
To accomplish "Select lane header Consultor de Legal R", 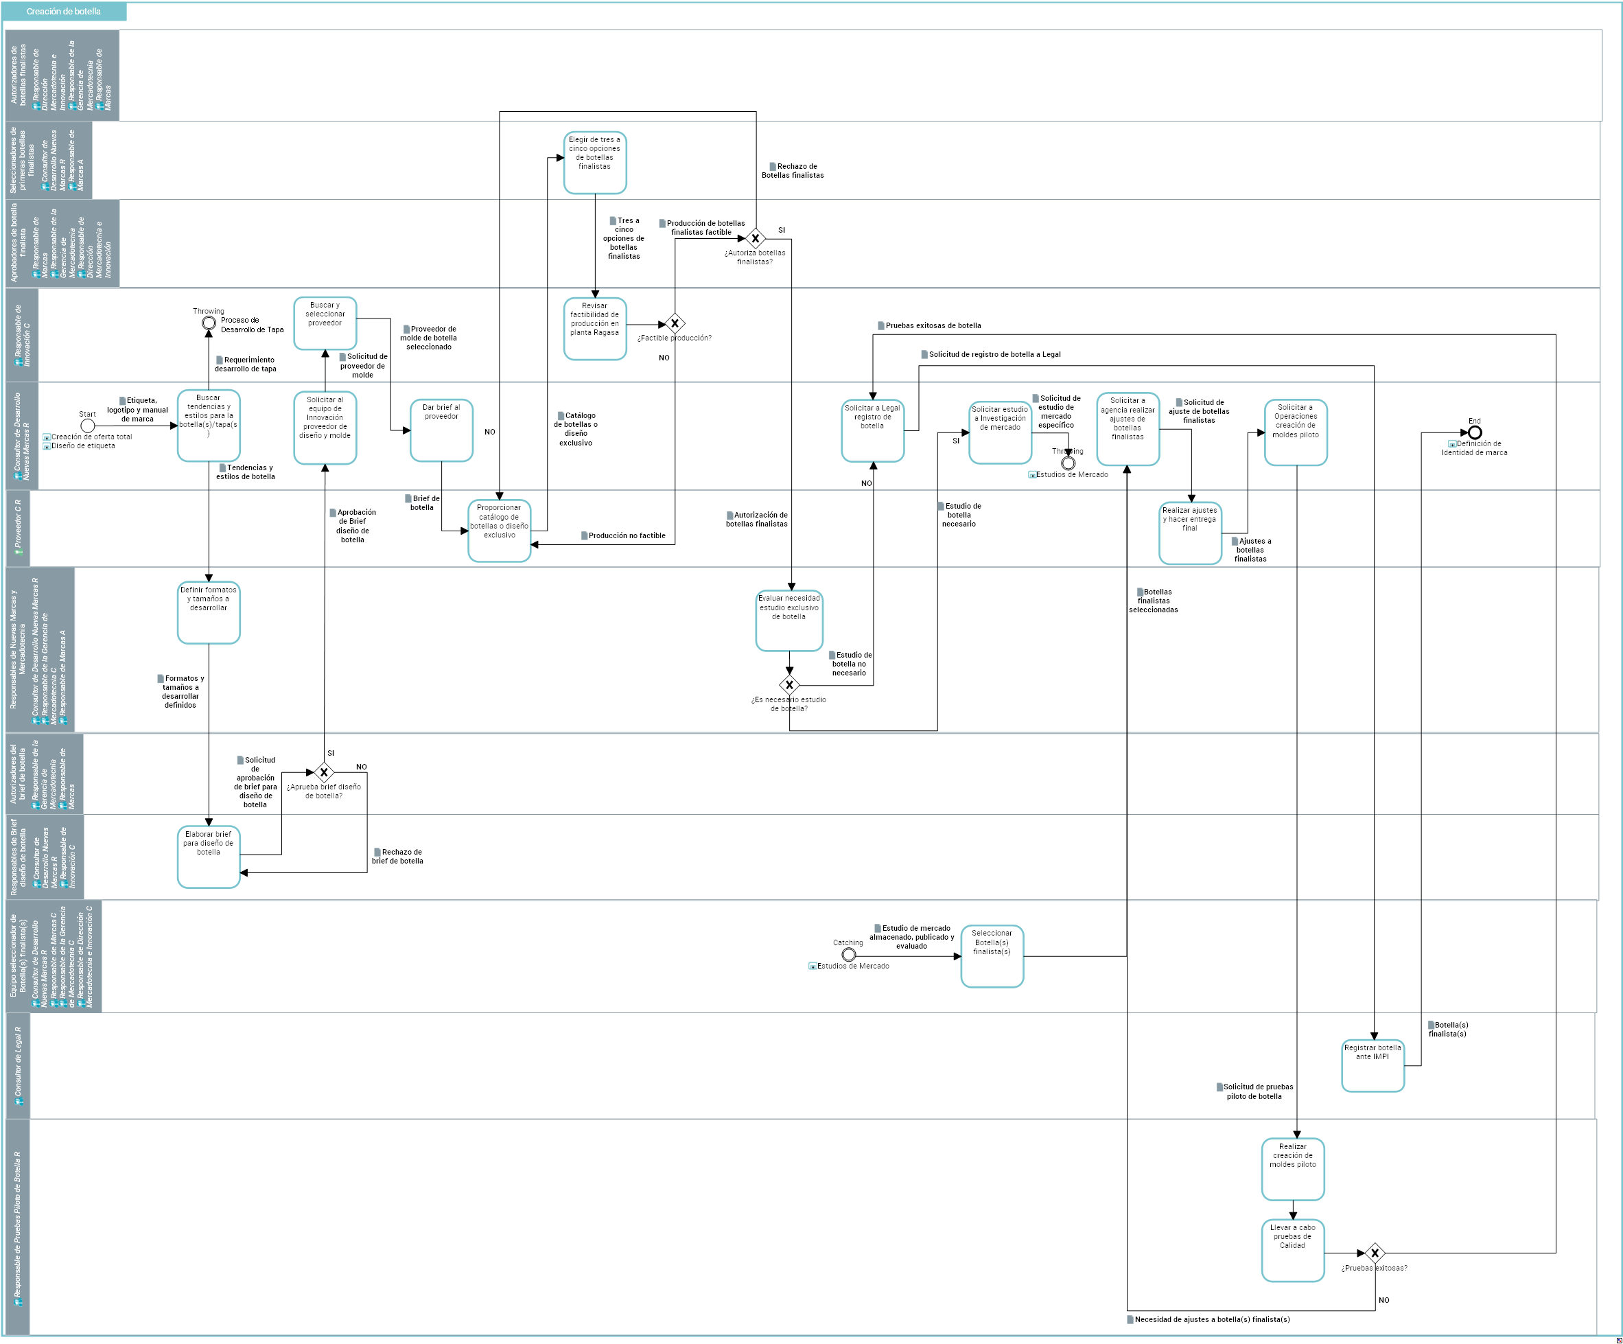I will (x=18, y=1066).
